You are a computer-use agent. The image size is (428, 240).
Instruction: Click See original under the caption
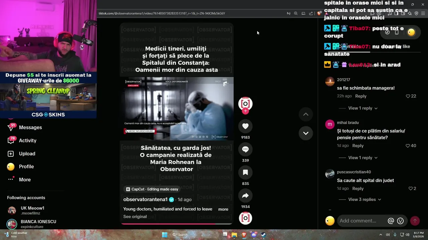[x=135, y=217]
